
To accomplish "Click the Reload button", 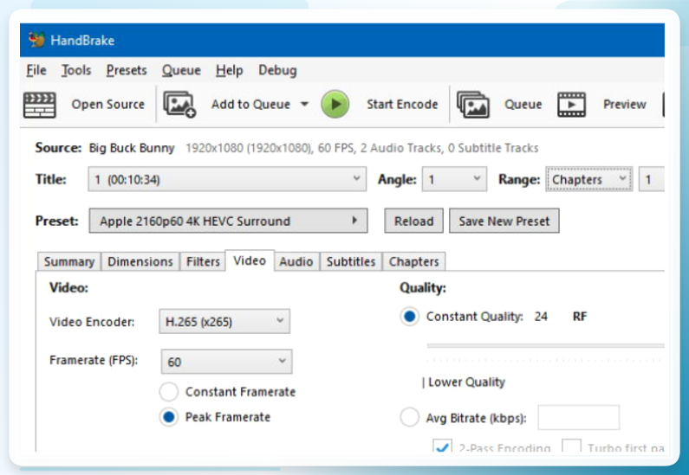I will pyautogui.click(x=413, y=221).
